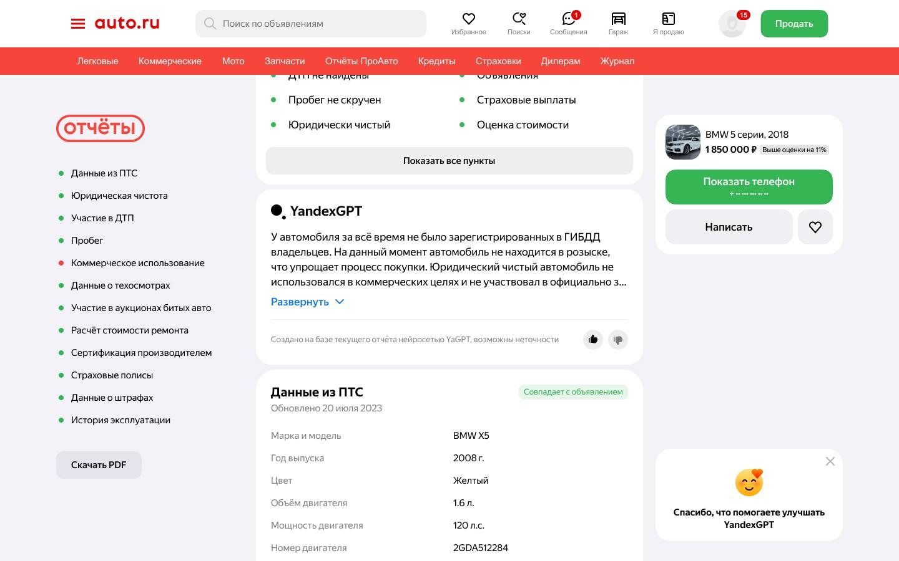Image resolution: width=899 pixels, height=561 pixels.
Task: Open the BMW 5 серии car thumbnail
Action: (x=683, y=142)
